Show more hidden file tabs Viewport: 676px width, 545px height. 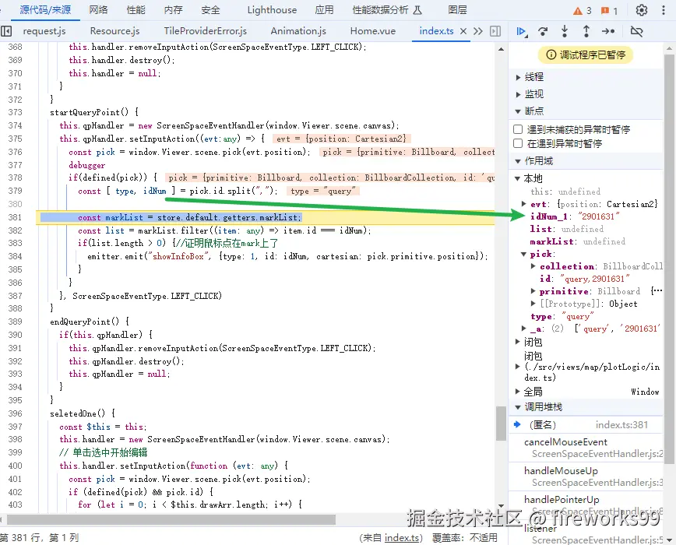pos(480,31)
